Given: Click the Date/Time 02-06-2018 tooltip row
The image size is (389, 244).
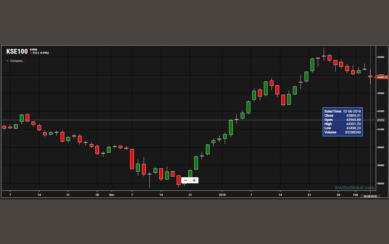Looking at the screenshot, I should 343,111.
